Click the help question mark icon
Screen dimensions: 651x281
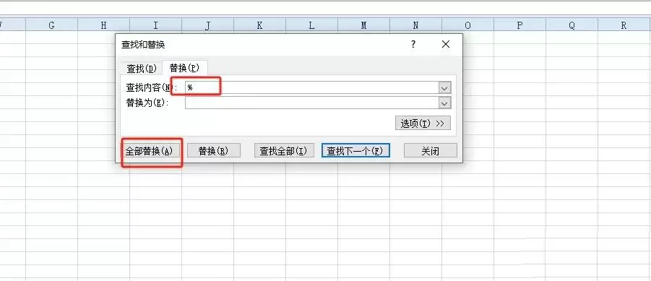(413, 44)
